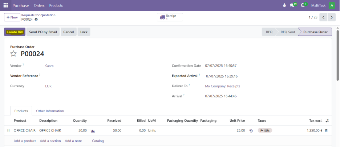This screenshot has height=147, width=340.
Task: Open the user avatar menu for MaltiTask
Action: tap(332, 5)
